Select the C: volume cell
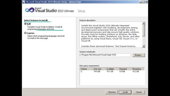This screenshot has height=96, width=170. (x=82, y=71)
